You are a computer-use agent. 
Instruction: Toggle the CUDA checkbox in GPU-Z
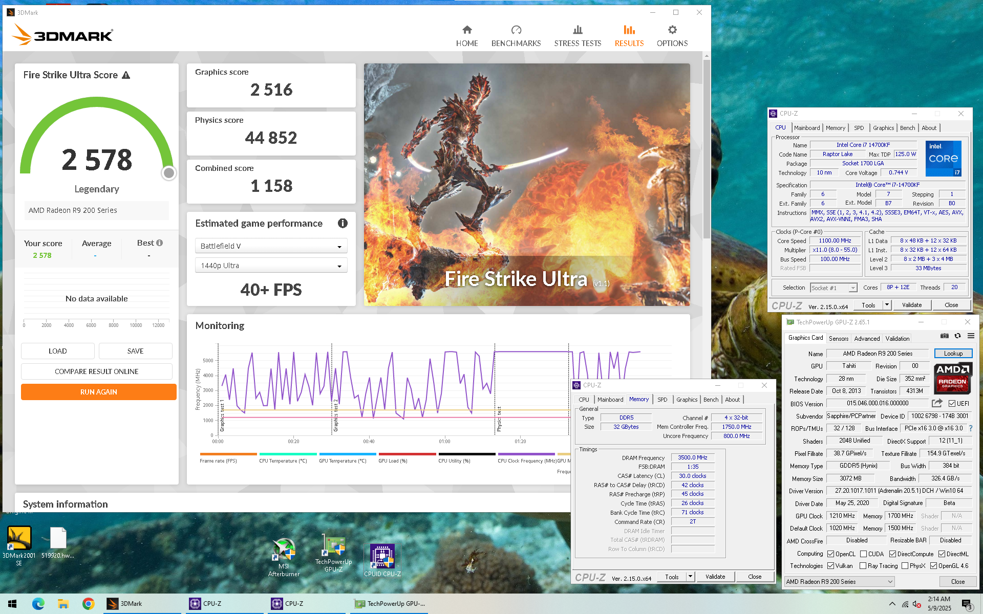point(863,554)
